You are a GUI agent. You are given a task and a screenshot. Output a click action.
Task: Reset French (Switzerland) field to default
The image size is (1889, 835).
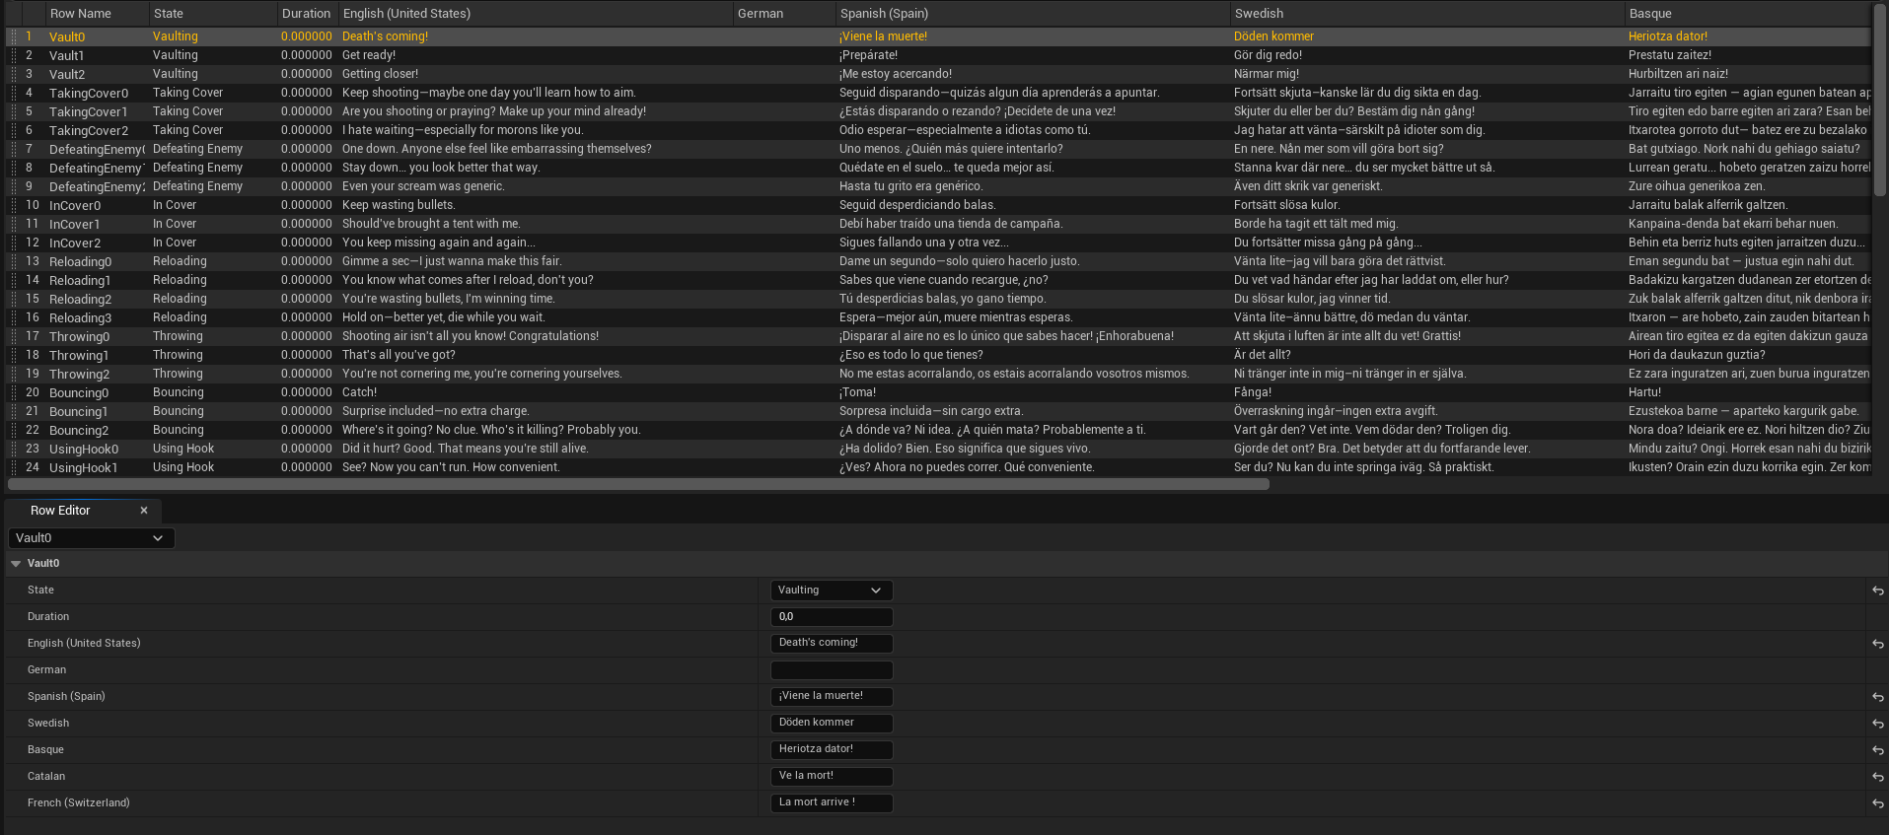click(x=1877, y=803)
